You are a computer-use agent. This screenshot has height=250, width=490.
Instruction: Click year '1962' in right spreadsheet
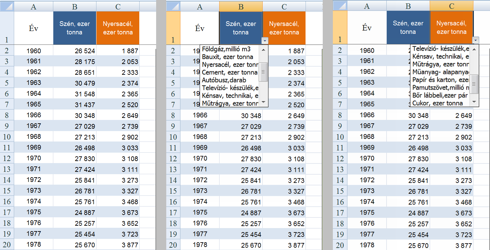367,72
